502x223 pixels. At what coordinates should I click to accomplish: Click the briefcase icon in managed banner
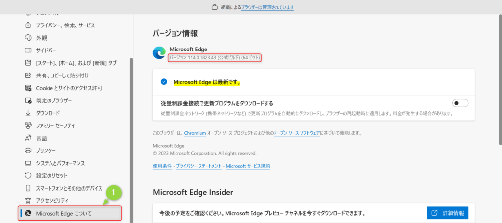tap(215, 7)
